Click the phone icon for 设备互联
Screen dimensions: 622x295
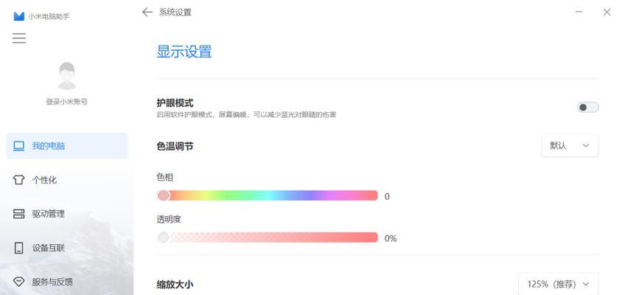point(19,248)
